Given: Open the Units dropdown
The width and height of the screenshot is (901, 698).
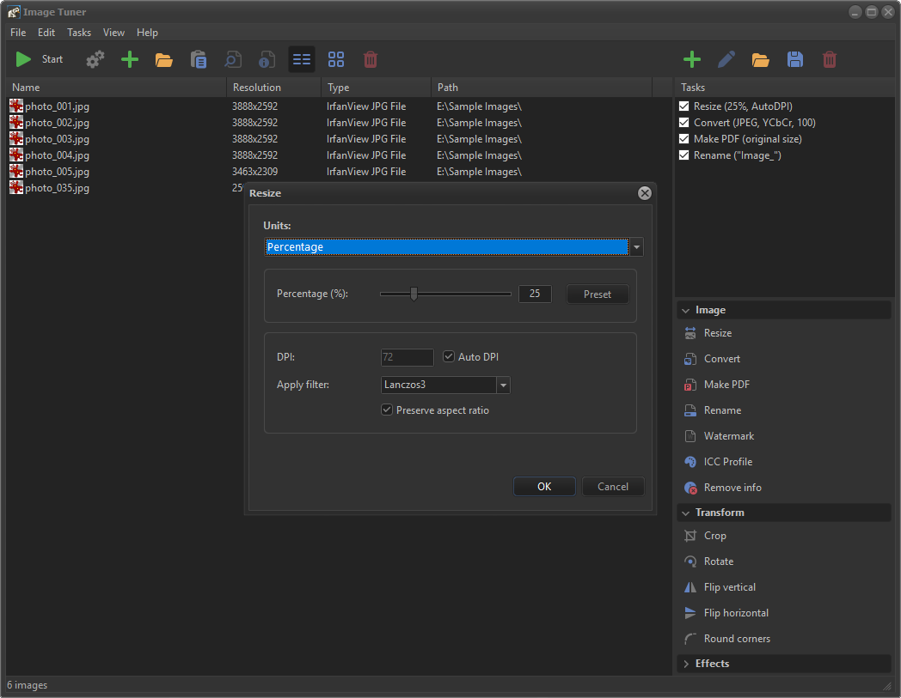Looking at the screenshot, I should pyautogui.click(x=636, y=247).
